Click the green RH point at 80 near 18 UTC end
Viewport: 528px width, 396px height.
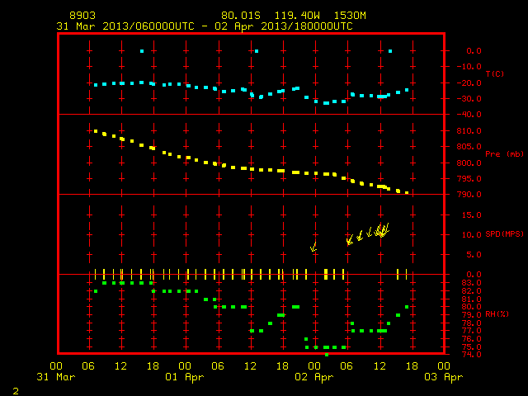click(x=407, y=307)
